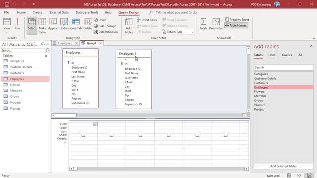Choose the Crosstab query type

click(x=76, y=24)
